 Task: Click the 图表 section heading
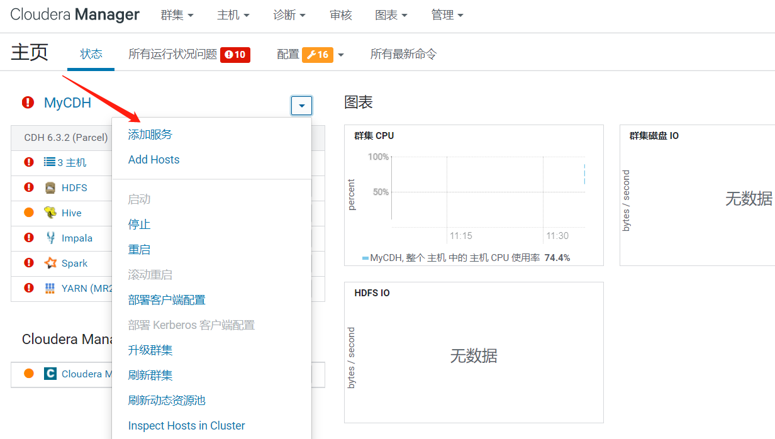tap(359, 103)
